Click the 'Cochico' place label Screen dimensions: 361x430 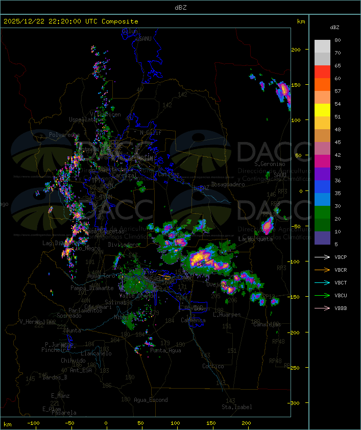(213, 366)
